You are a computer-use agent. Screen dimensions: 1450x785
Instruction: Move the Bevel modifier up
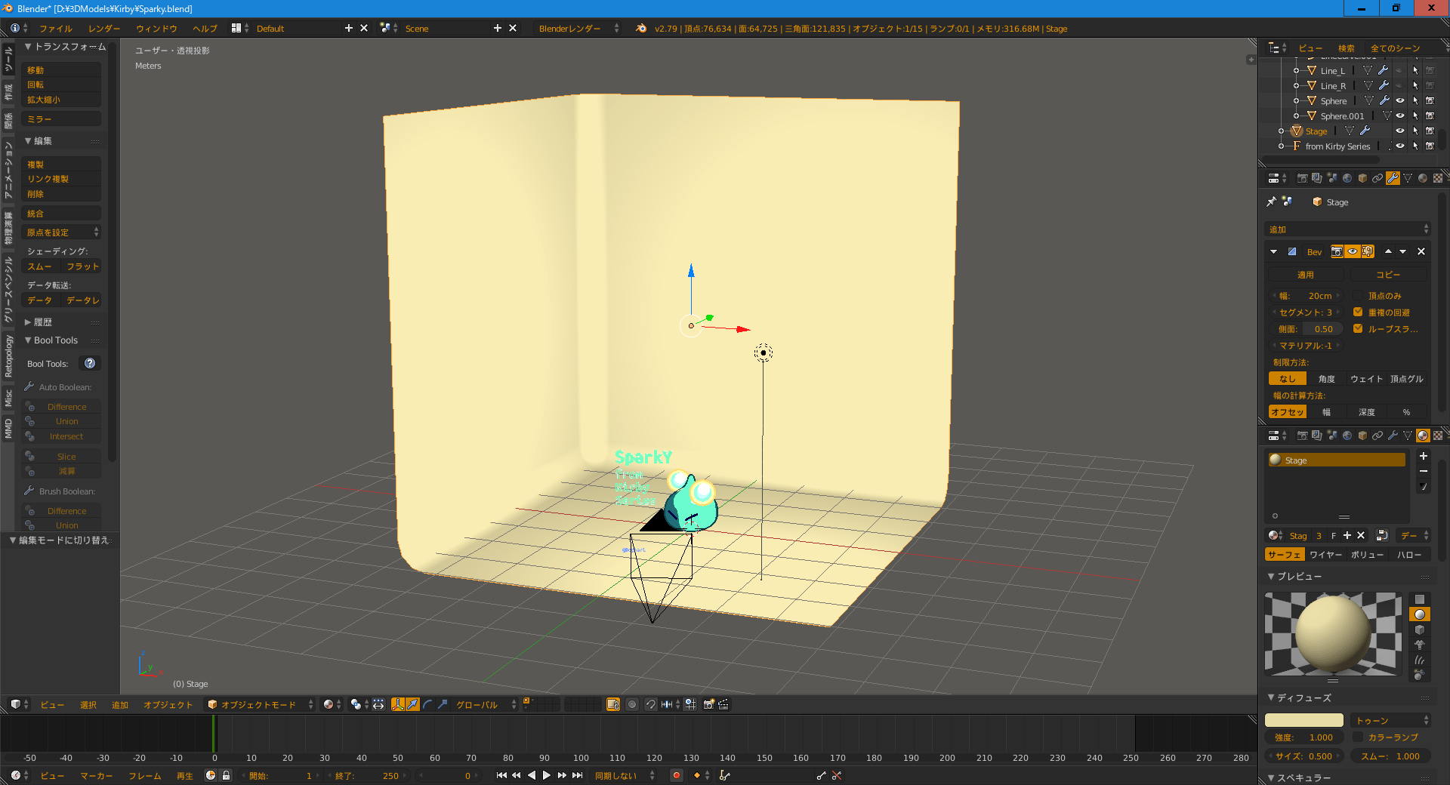tap(1388, 251)
